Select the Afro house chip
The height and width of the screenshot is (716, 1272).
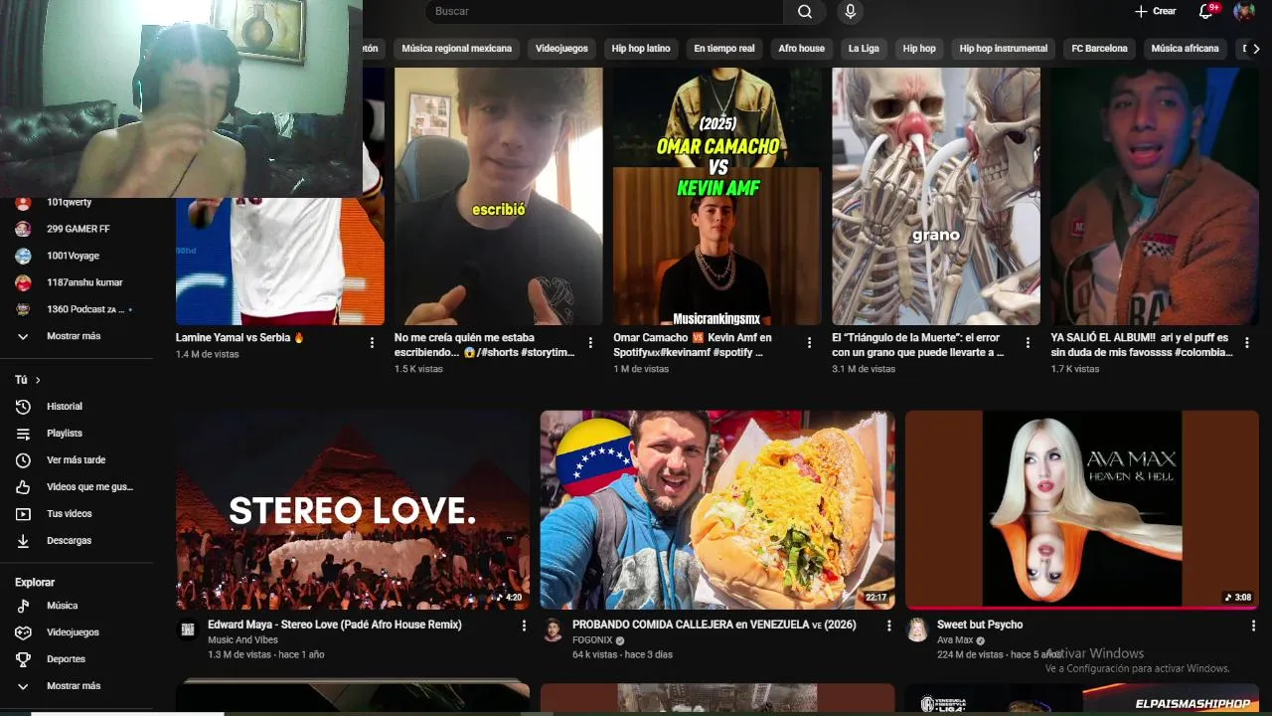click(x=801, y=48)
